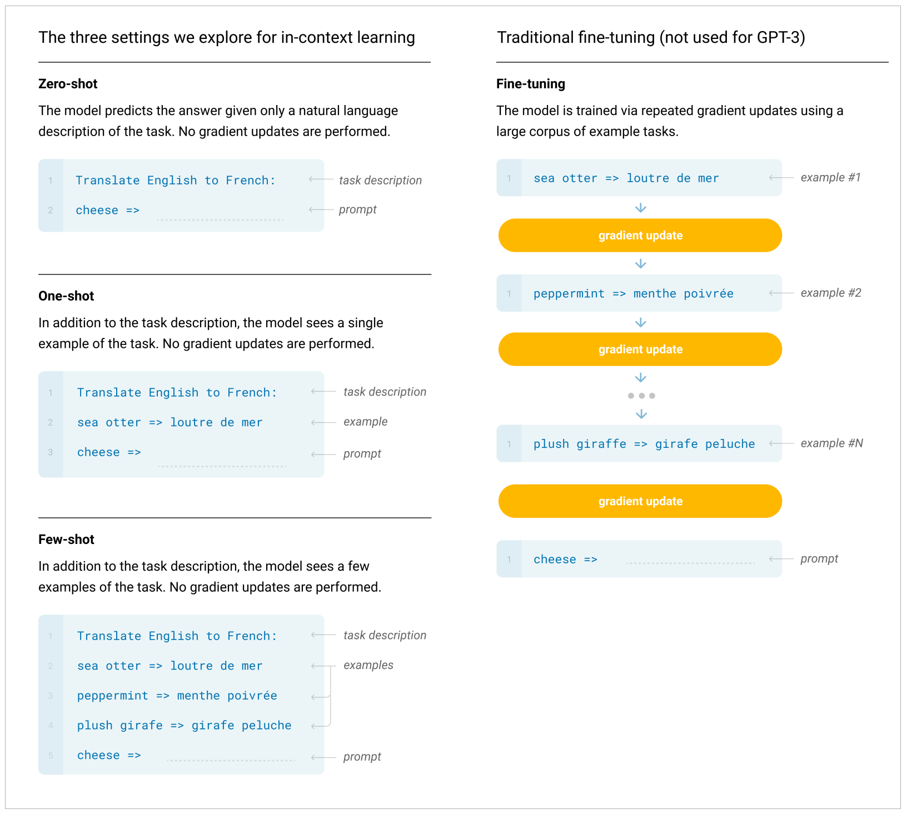Click the arrow beside the One-shot example label

[x=323, y=422]
